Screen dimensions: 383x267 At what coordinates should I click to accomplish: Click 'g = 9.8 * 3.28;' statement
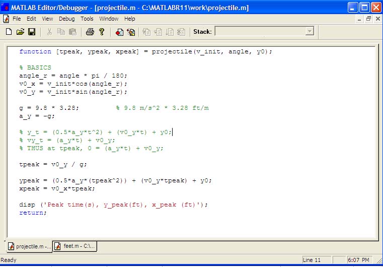[x=49, y=108]
